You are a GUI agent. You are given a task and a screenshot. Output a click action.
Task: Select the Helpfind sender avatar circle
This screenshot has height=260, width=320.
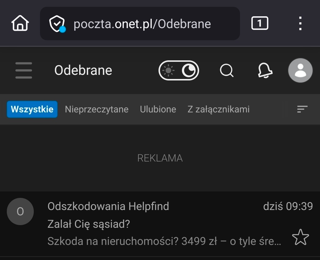tap(20, 211)
